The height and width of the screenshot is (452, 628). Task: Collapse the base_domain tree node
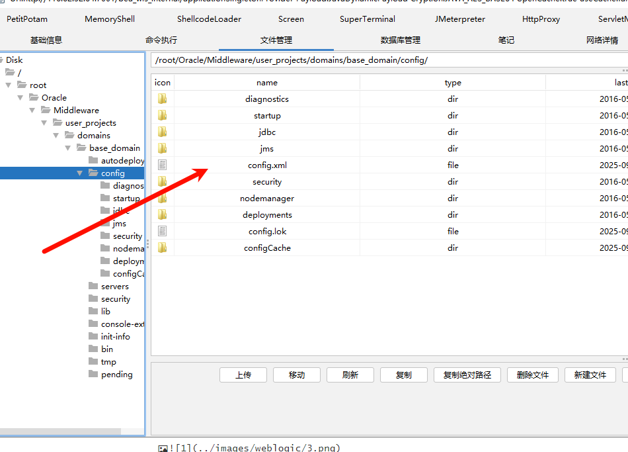coord(67,148)
